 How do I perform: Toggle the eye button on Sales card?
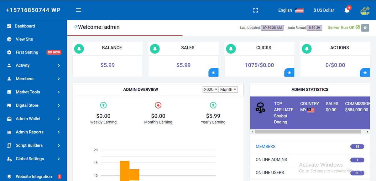click(x=213, y=73)
